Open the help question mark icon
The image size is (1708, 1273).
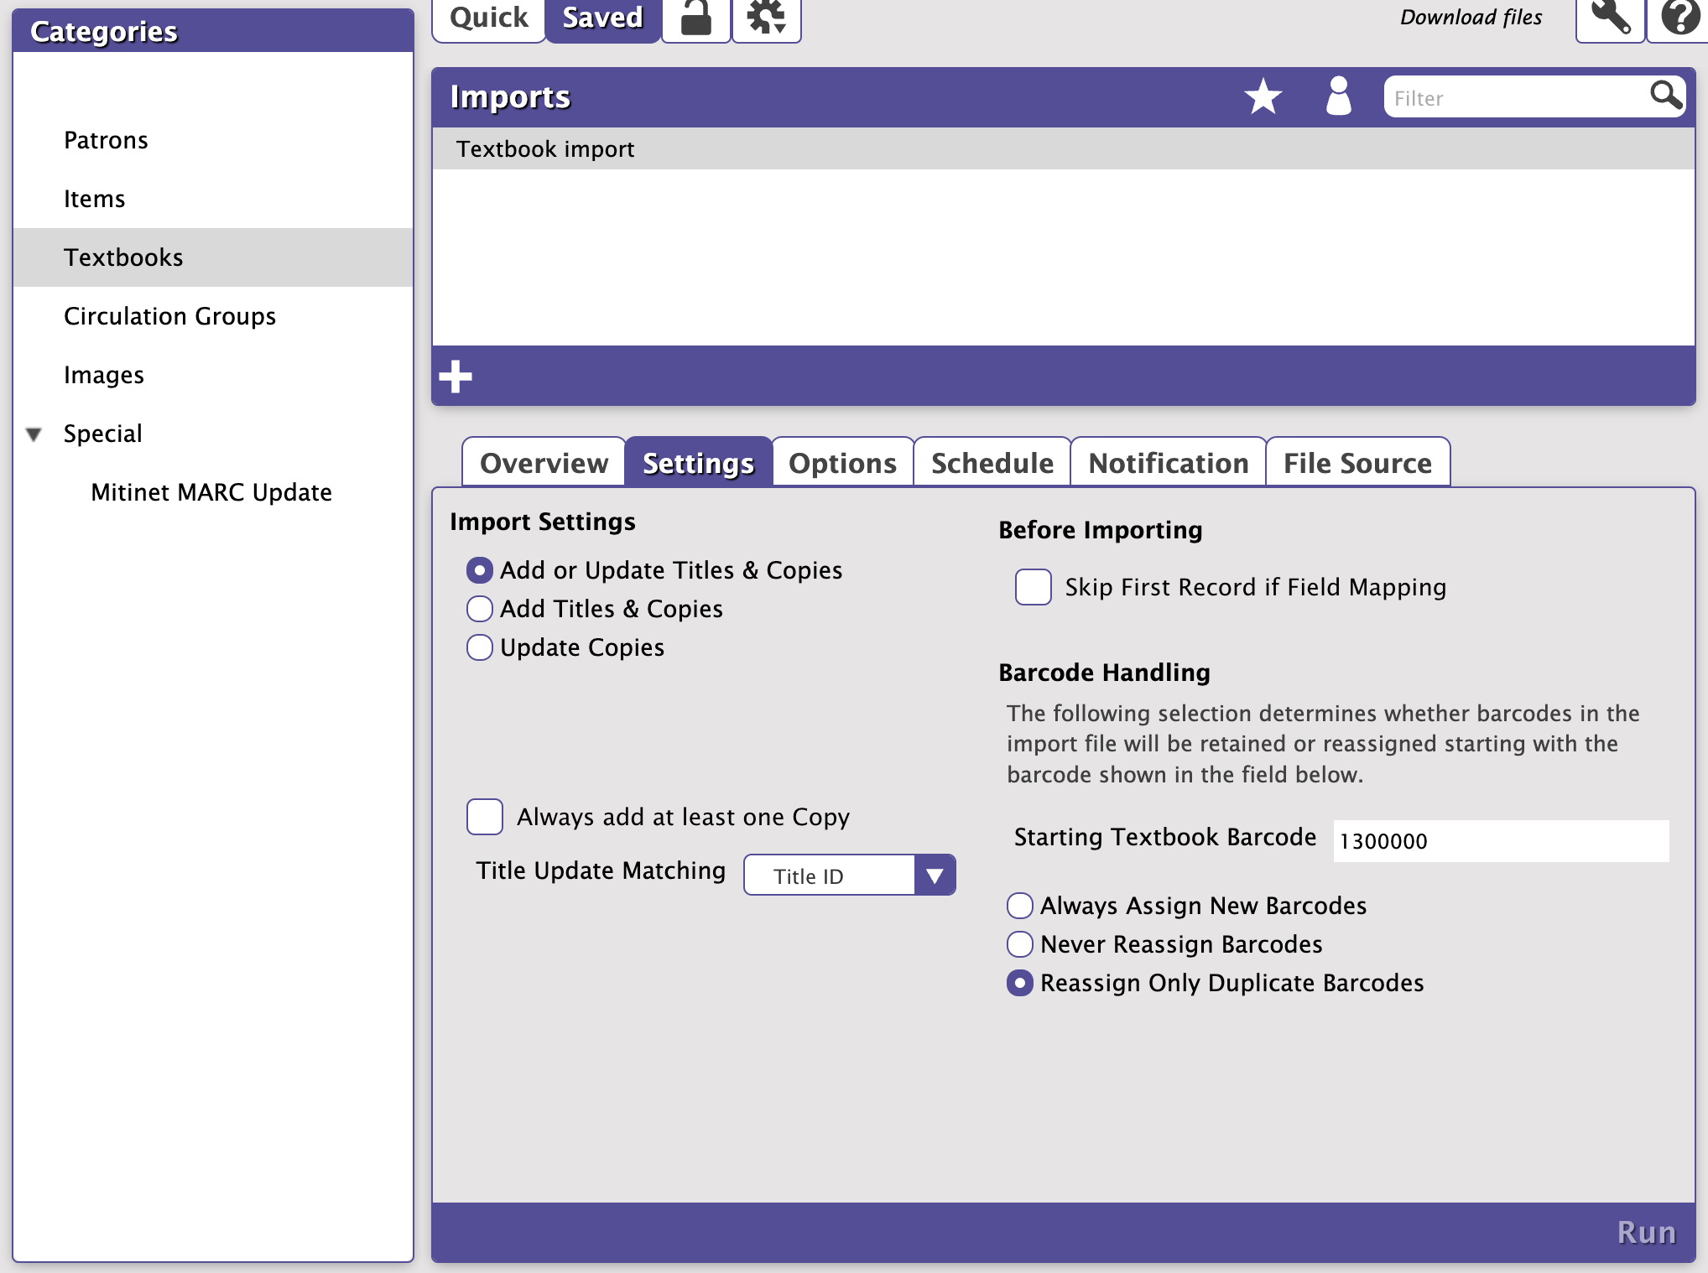click(x=1679, y=17)
